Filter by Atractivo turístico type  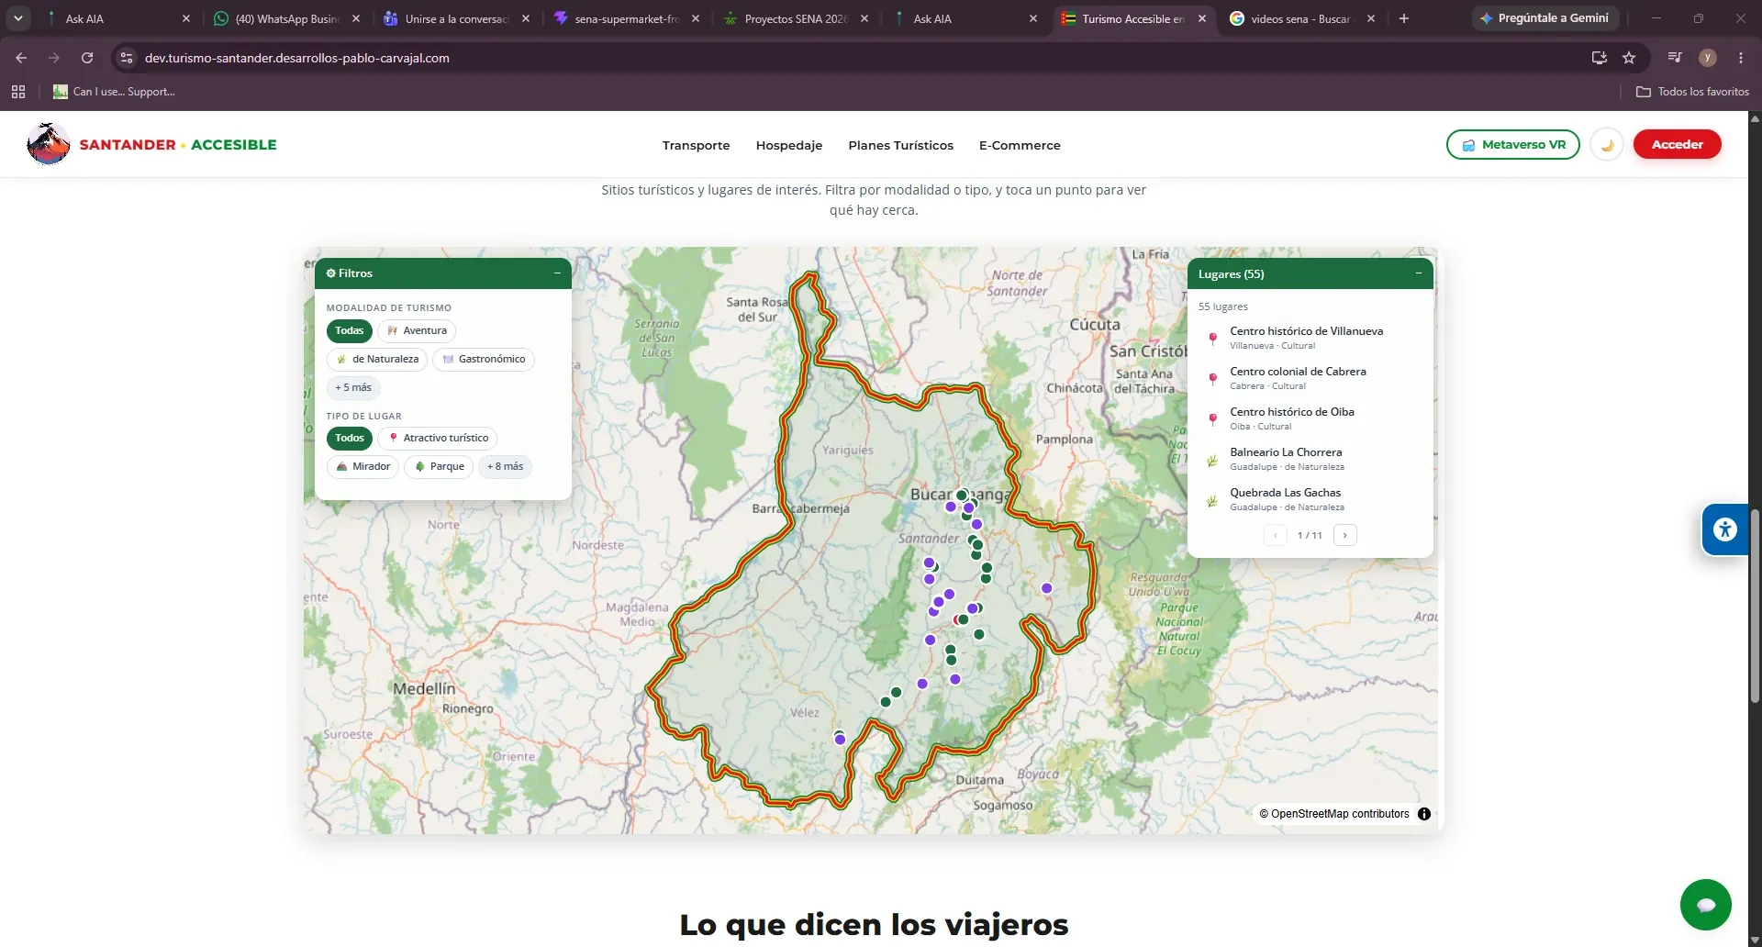pyautogui.click(x=438, y=438)
